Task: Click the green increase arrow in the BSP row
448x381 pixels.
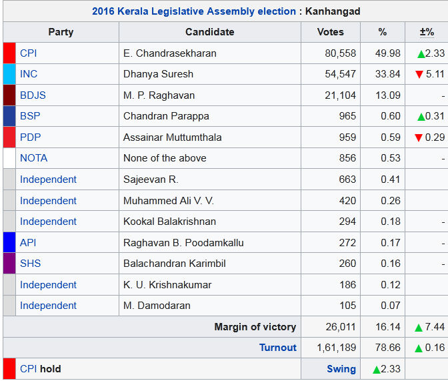Action: tap(421, 117)
